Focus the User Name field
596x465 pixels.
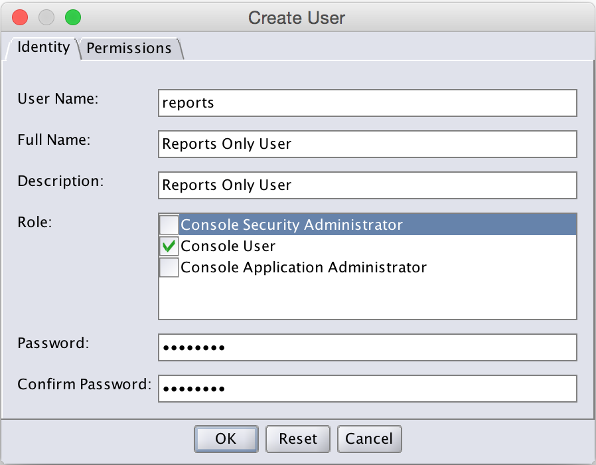[368, 103]
